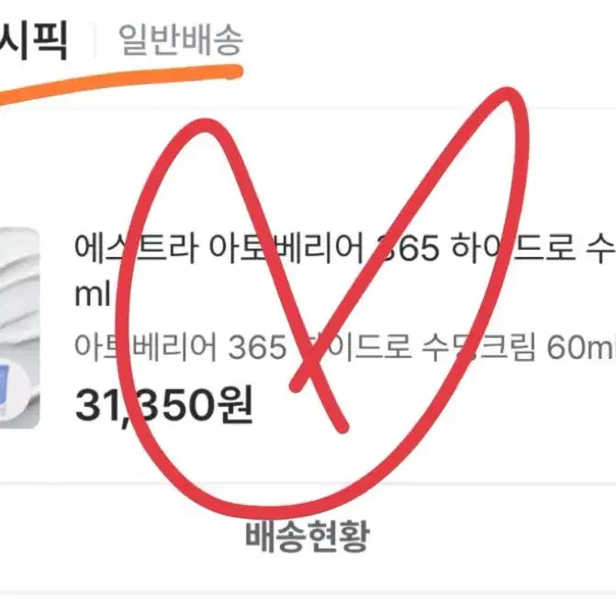Click the vertical divider between 시픽 and 일반배송

94,39
